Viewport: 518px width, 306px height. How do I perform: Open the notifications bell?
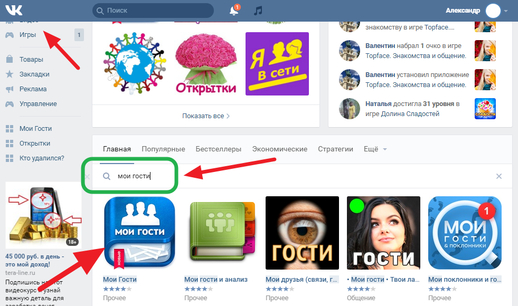click(x=234, y=11)
